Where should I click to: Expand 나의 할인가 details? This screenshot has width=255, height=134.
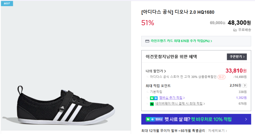click(x=156, y=71)
